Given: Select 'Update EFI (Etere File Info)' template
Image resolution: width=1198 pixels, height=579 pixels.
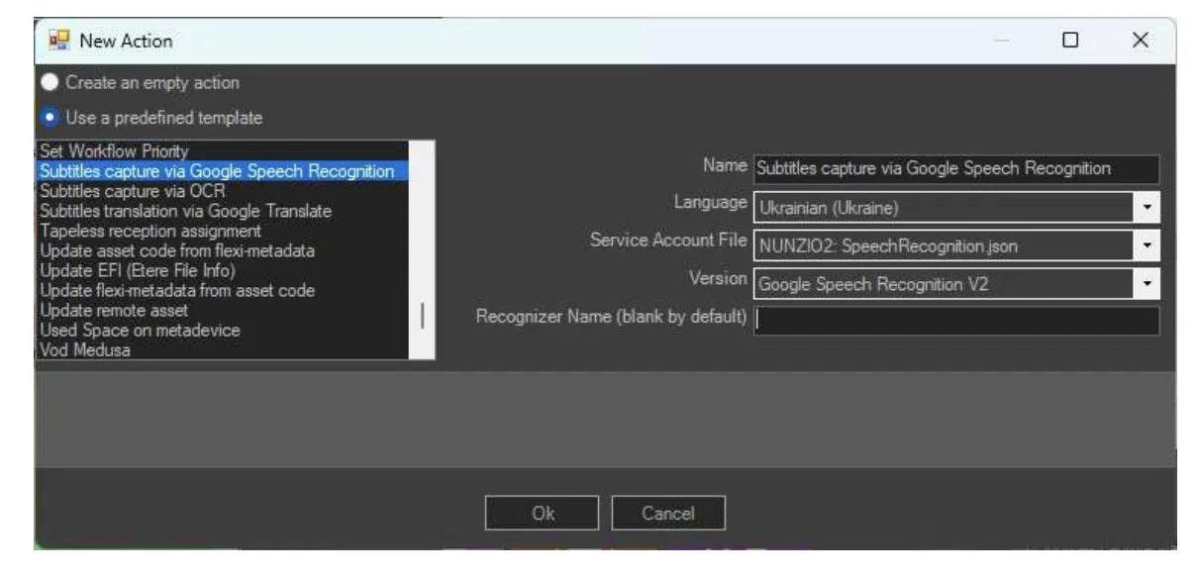Looking at the screenshot, I should click(x=137, y=270).
